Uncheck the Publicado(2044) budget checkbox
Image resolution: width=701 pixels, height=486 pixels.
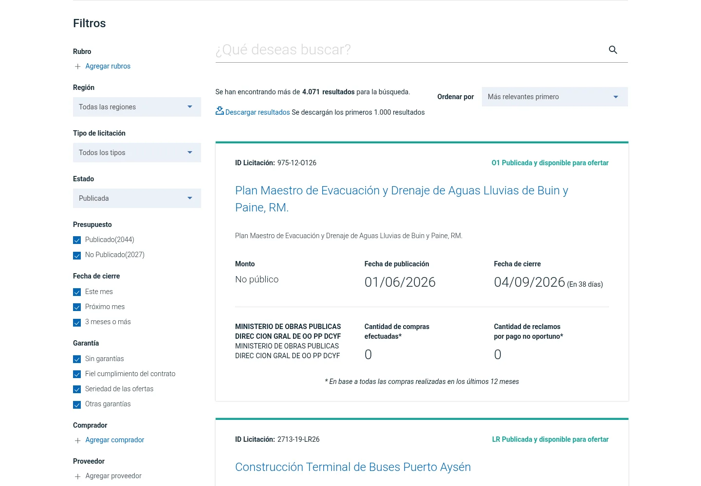tap(77, 240)
